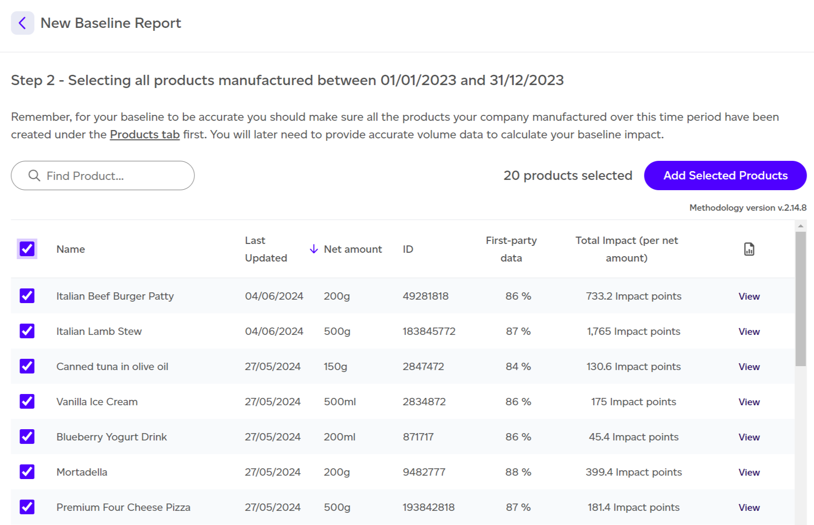Click 130.6 Impact points value

(633, 367)
